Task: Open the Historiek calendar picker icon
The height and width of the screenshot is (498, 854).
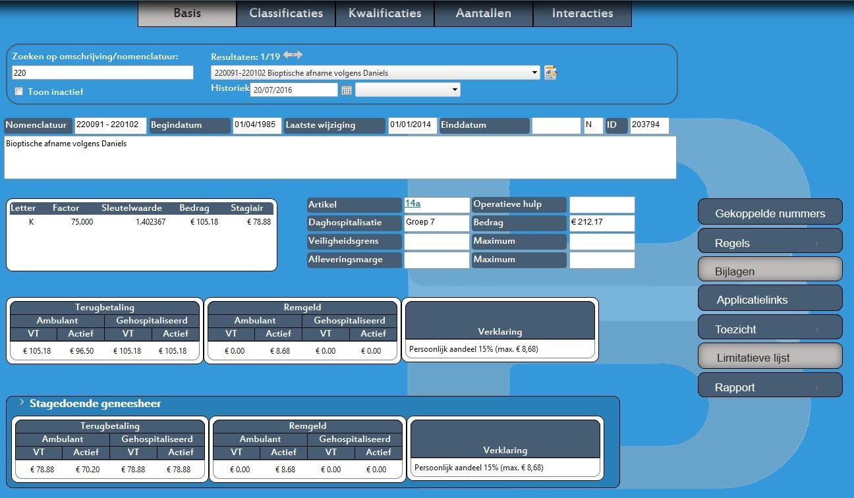Action: point(347,90)
